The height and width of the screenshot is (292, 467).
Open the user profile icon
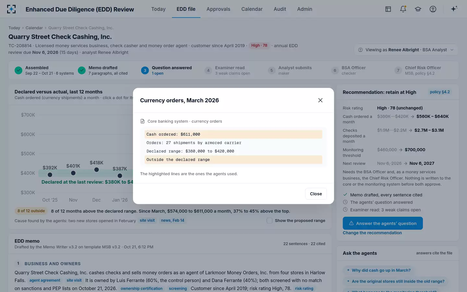click(x=433, y=9)
